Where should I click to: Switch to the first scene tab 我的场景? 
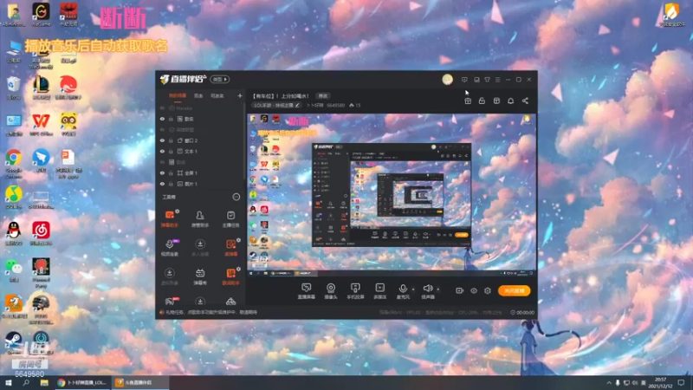[x=178, y=95]
